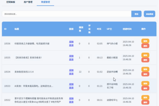159x106 pixels.
Task: Click UP主 name 憨妮小财迷
Action: [112, 58]
